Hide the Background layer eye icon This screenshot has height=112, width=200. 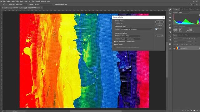coord(174,48)
